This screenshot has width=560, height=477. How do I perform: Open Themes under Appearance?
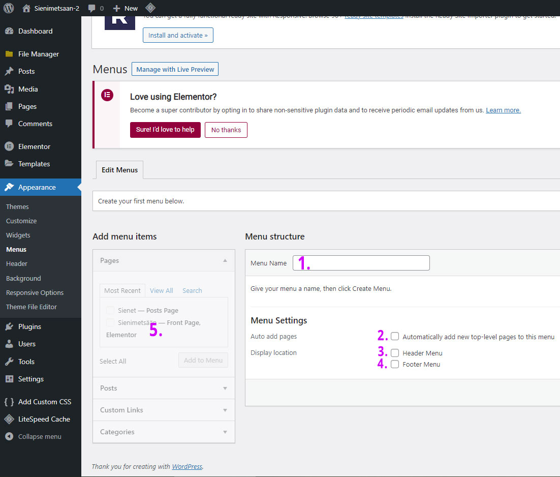(17, 206)
